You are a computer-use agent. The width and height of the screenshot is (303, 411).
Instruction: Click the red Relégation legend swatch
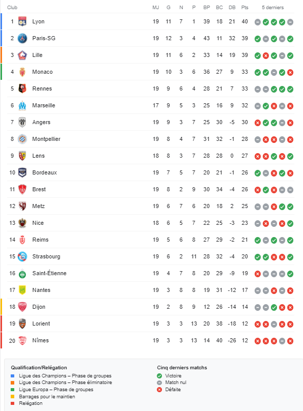(12, 403)
